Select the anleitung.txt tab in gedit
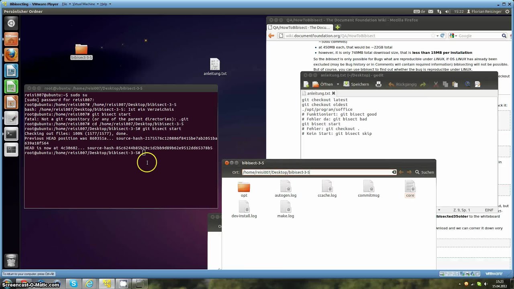 318,93
